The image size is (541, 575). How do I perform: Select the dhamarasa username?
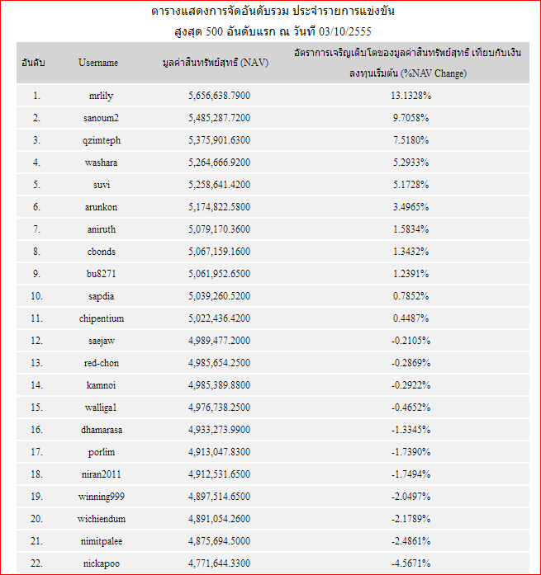pyautogui.click(x=102, y=430)
